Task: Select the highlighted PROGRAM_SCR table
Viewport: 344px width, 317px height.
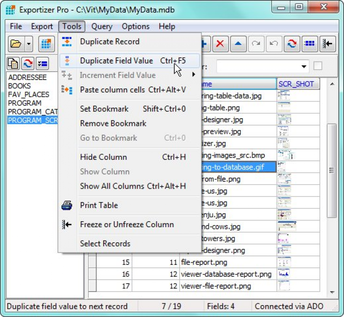Action: [33, 120]
